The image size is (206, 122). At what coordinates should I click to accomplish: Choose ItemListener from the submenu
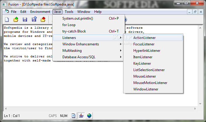point(153,57)
